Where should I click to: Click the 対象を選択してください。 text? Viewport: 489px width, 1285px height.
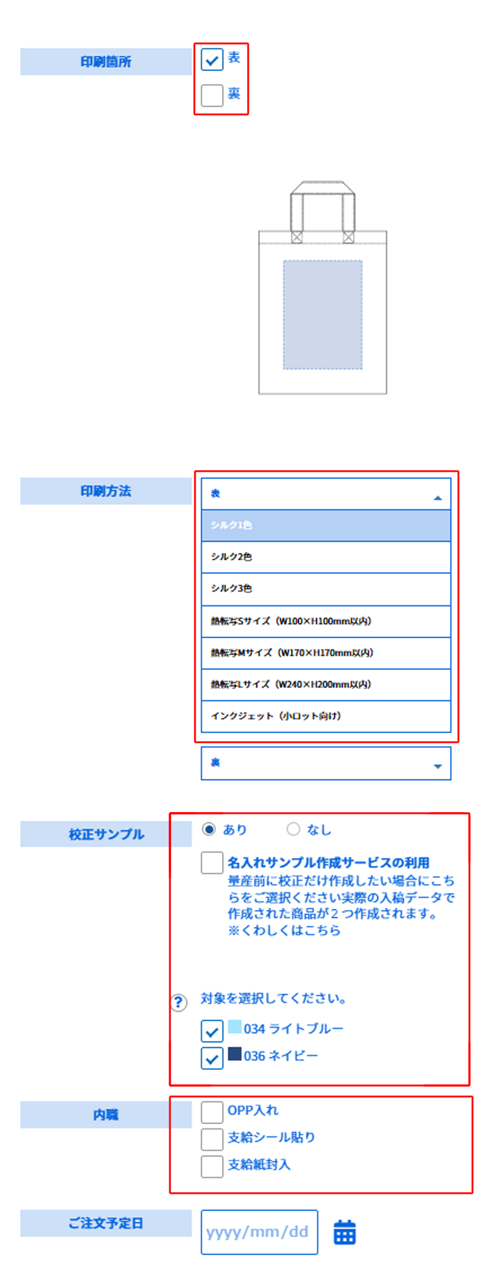[x=273, y=999]
